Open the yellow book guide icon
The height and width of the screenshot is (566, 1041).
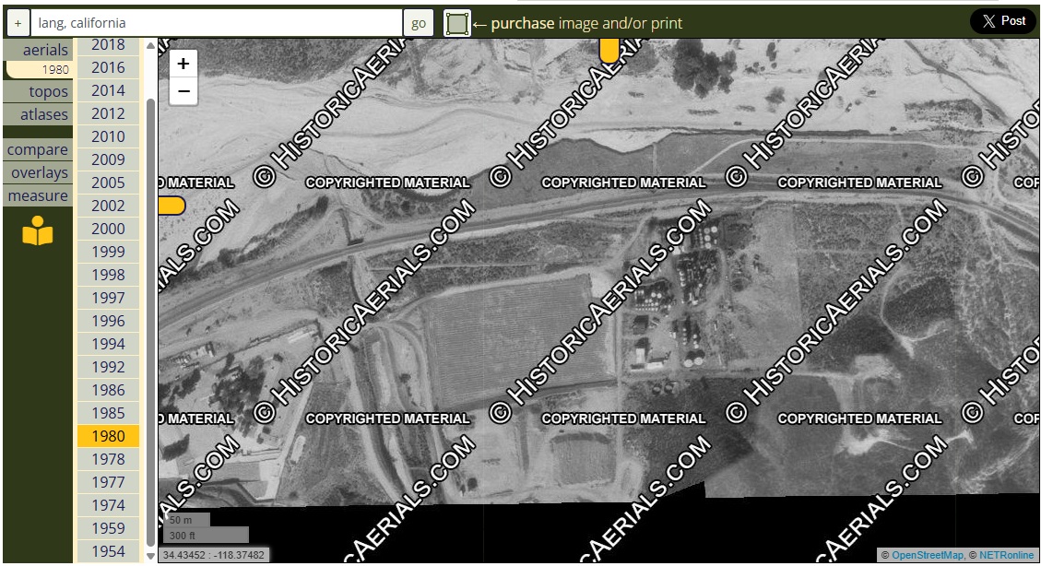coord(38,231)
